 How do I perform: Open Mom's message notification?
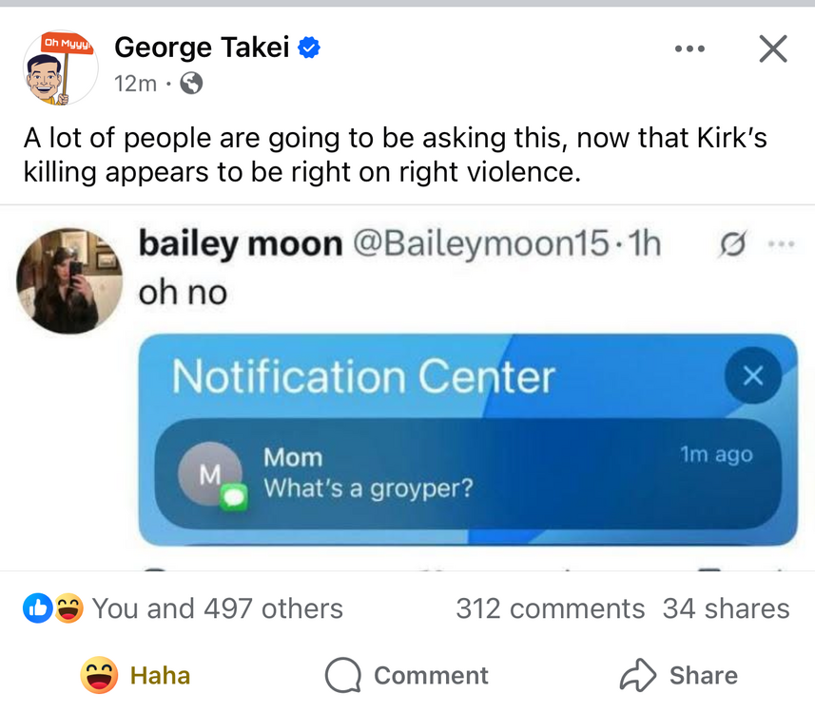click(466, 472)
